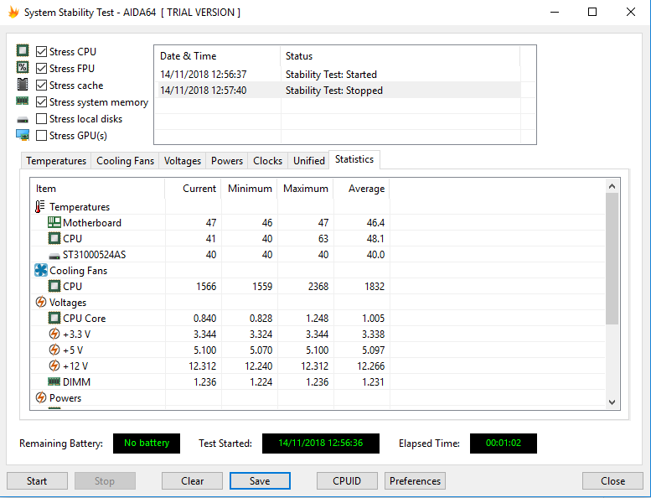Viewport: 651px width, 498px height.
Task: Click the CPU Core voltage row icon
Action: coord(54,318)
